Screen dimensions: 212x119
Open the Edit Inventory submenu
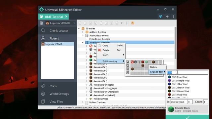(111, 61)
